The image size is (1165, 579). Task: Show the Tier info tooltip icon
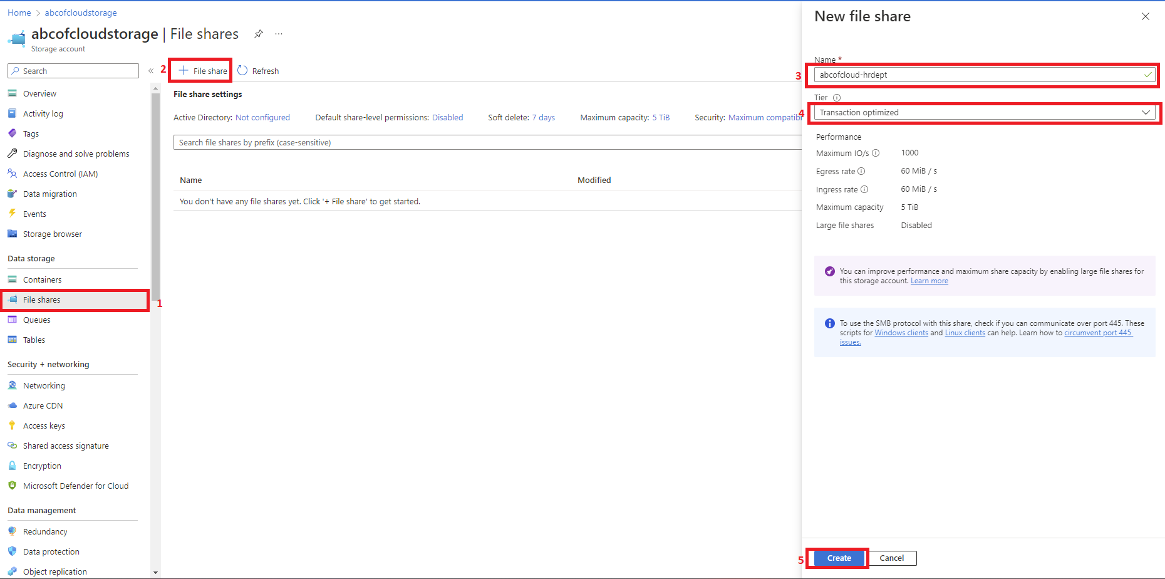tap(837, 98)
